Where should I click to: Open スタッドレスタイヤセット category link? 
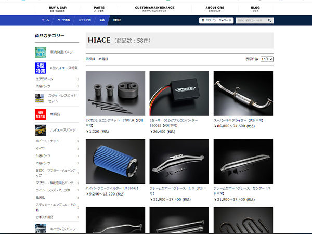(62, 98)
